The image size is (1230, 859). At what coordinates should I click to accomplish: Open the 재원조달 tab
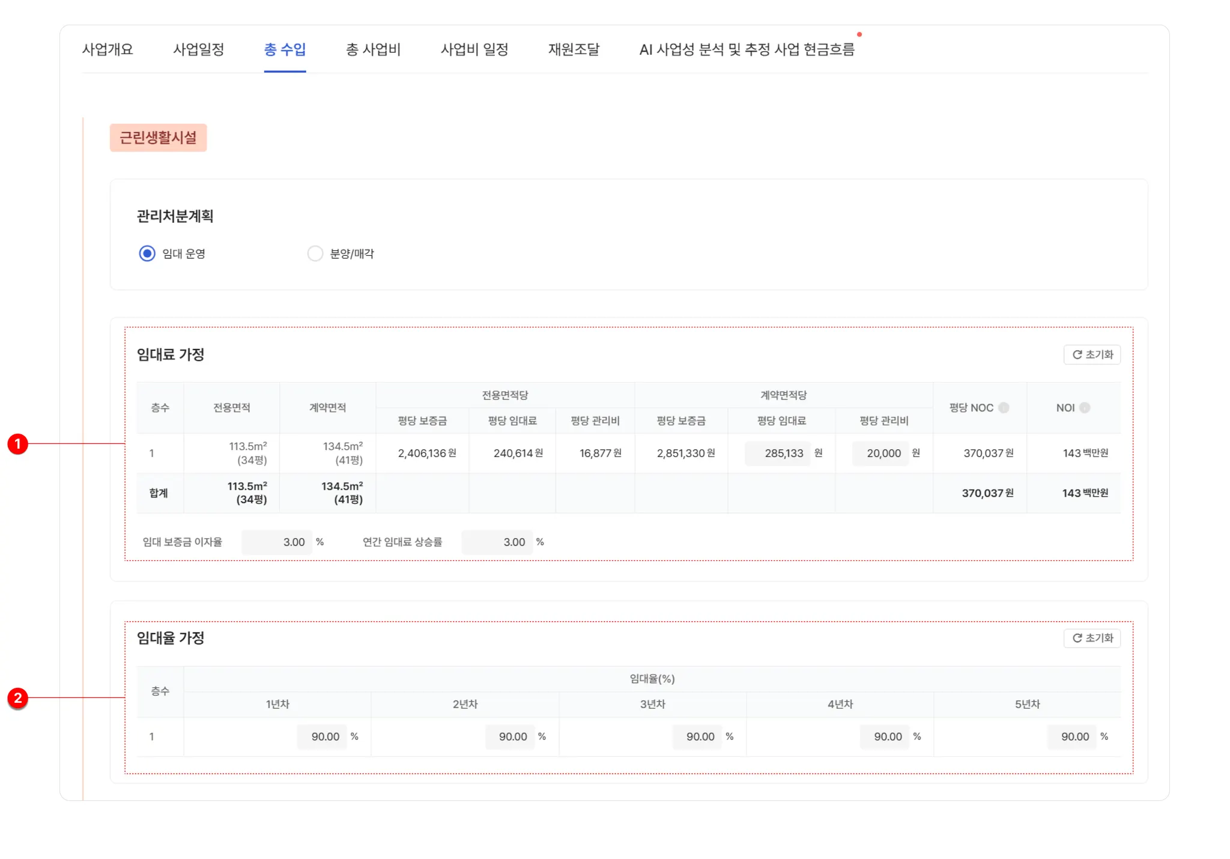click(574, 49)
